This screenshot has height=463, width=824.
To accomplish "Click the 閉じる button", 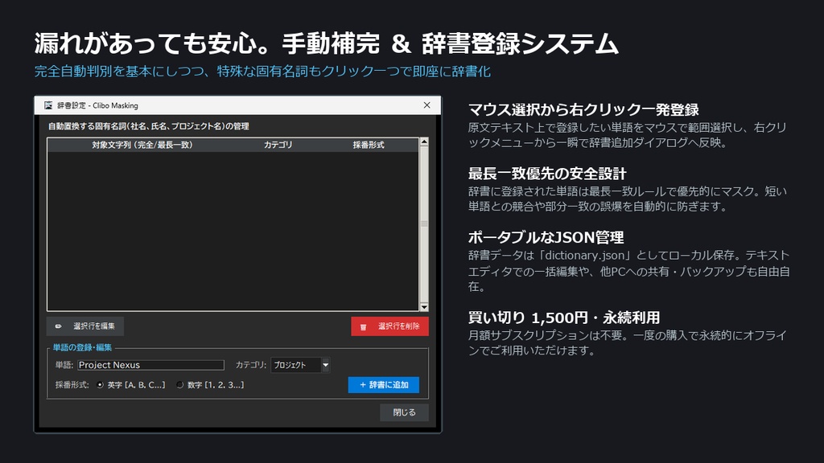I will (x=404, y=412).
